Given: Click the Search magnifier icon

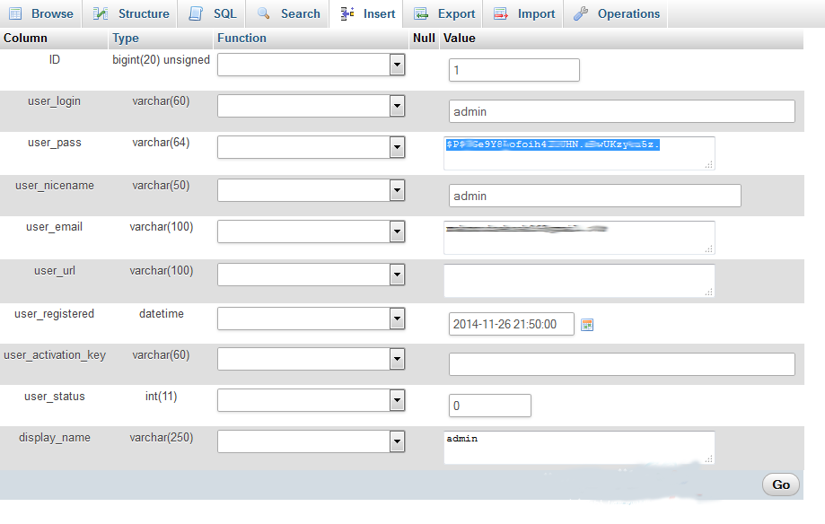Looking at the screenshot, I should tap(264, 13).
